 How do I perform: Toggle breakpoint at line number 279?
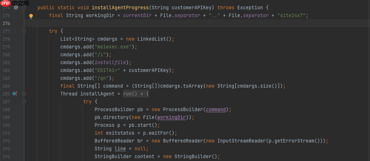(7, 47)
